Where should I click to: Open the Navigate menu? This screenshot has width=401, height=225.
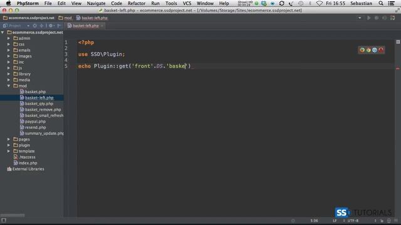tap(96, 3)
